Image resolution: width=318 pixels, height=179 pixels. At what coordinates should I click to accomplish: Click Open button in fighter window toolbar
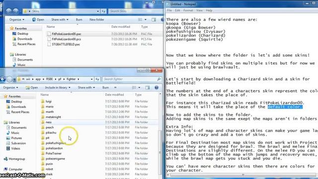tap(32, 88)
